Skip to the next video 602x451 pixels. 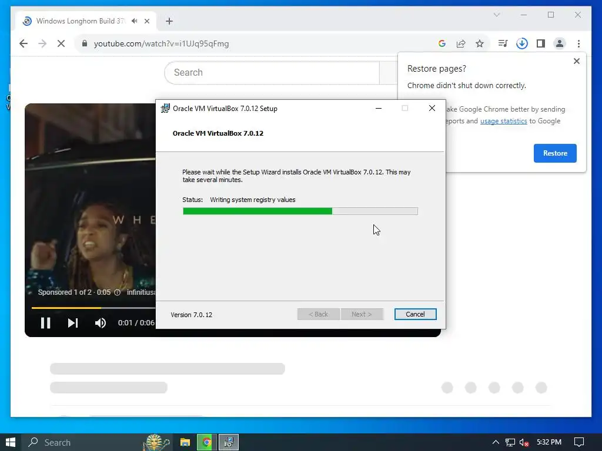(x=73, y=323)
